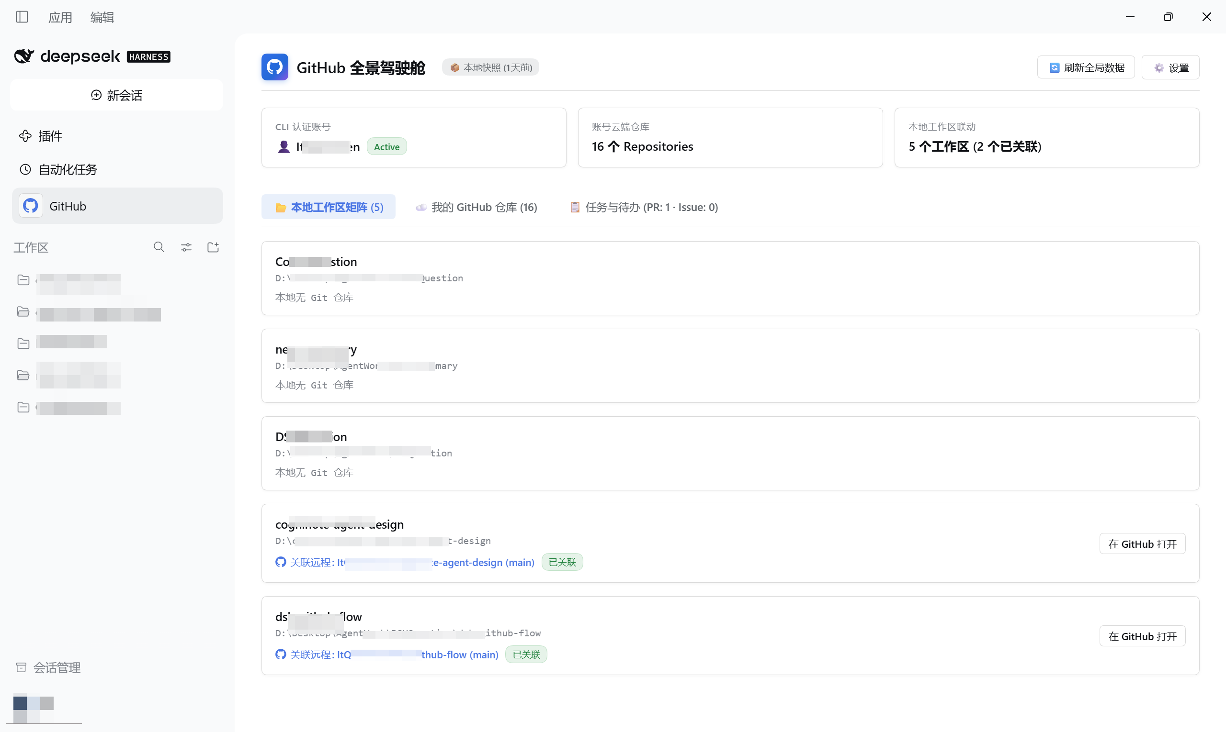Click the user avatar at sidebar bottom
This screenshot has width=1226, height=732.
click(x=34, y=709)
